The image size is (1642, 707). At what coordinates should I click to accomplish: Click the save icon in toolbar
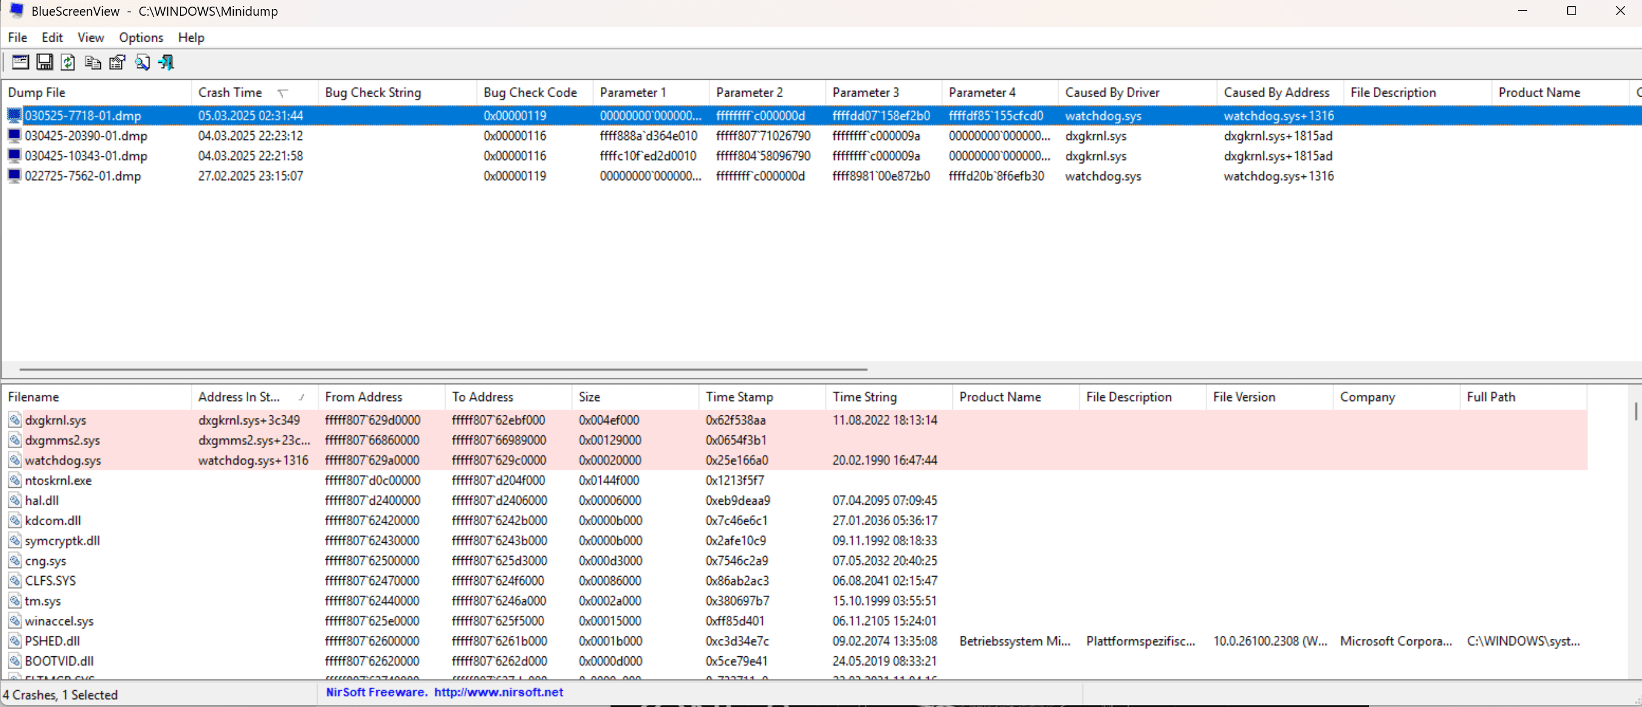point(43,63)
